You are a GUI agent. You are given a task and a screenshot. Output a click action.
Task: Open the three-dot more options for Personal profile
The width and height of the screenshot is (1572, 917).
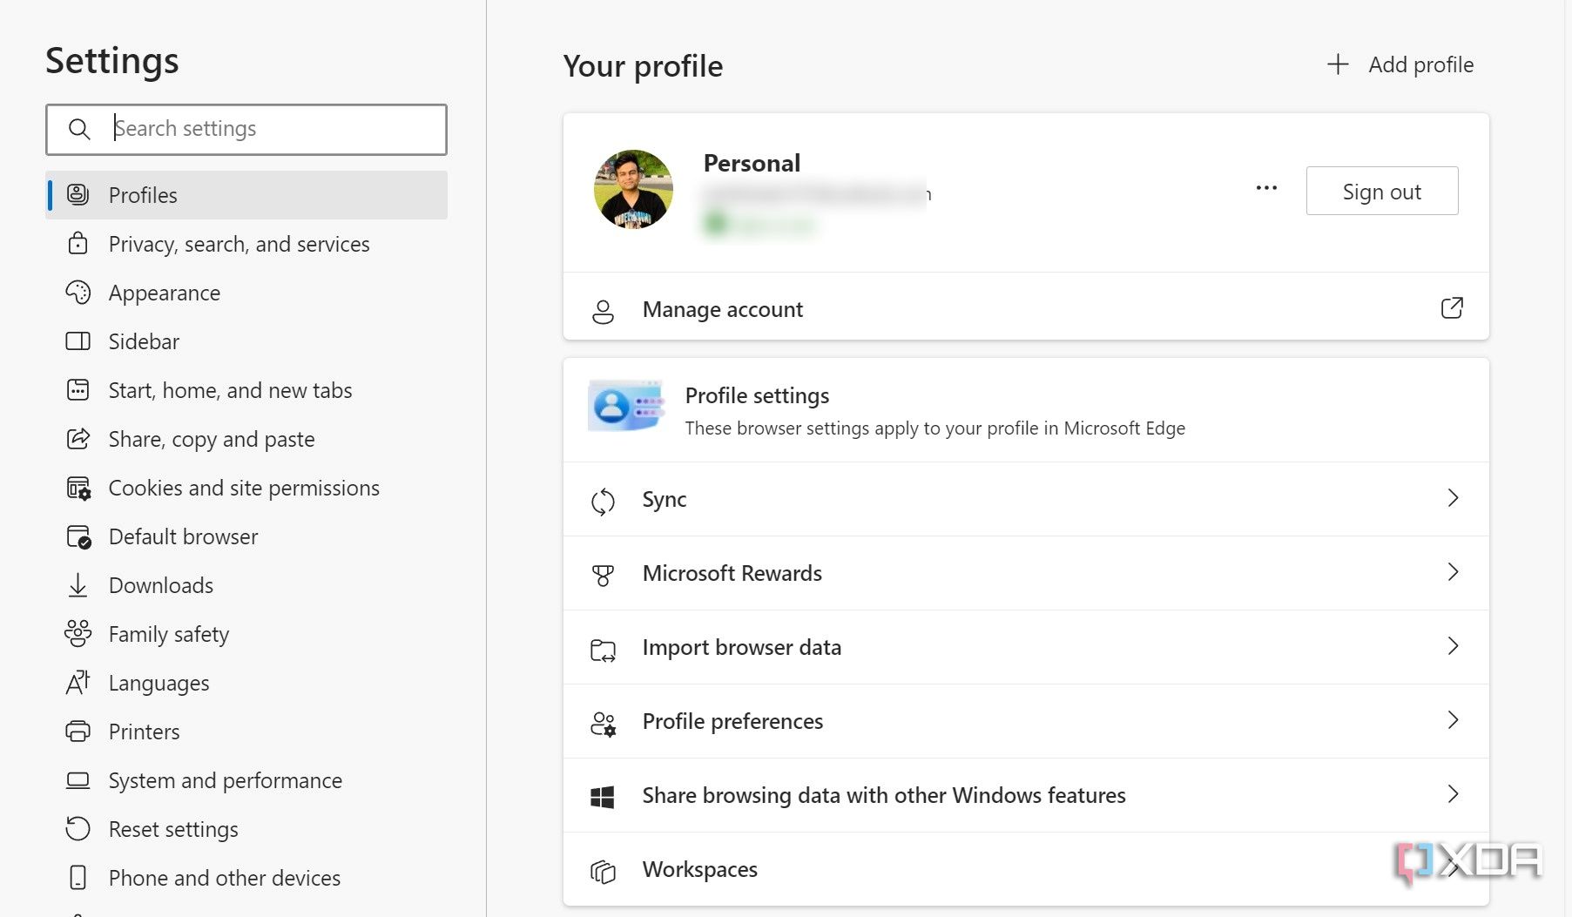coord(1266,188)
